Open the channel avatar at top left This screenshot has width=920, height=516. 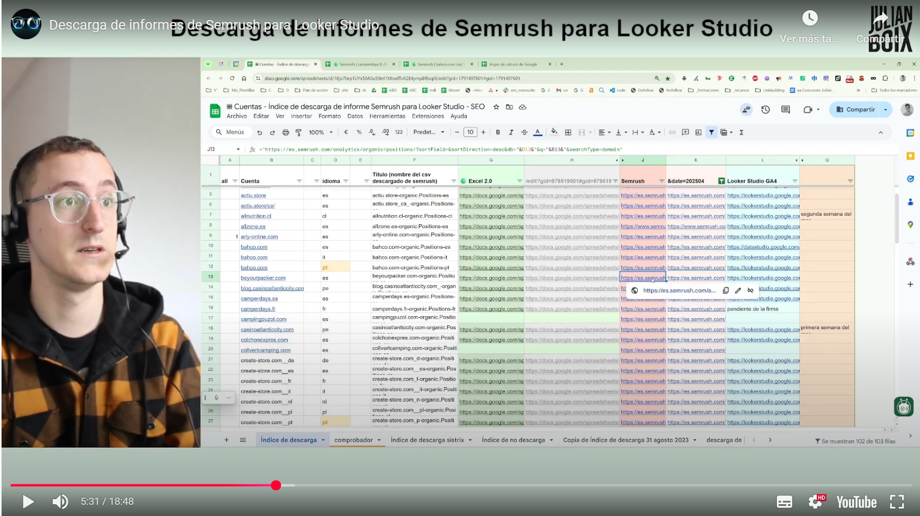tap(26, 24)
